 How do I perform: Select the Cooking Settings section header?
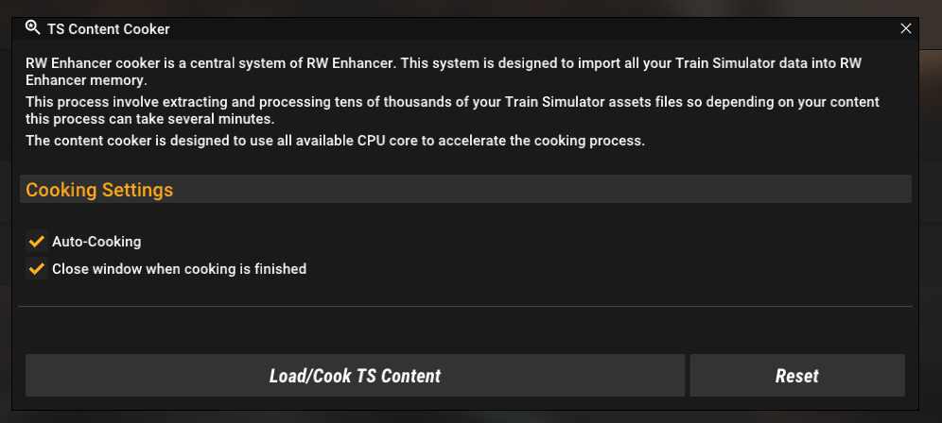[465, 189]
